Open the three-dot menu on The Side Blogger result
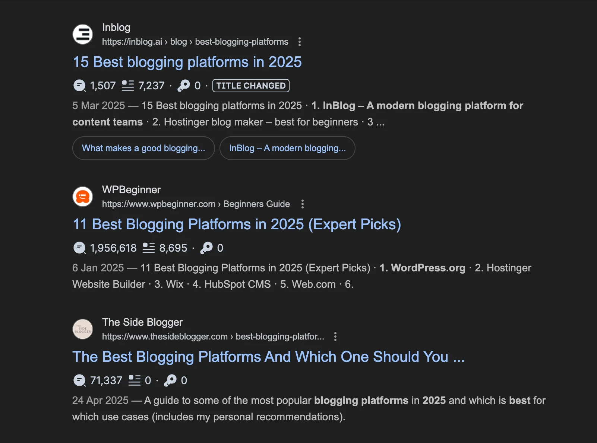The width and height of the screenshot is (597, 443). [x=335, y=337]
